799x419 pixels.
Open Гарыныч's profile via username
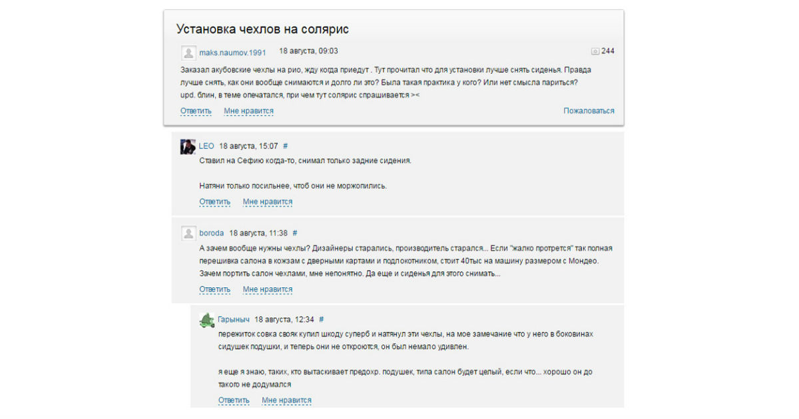(234, 319)
